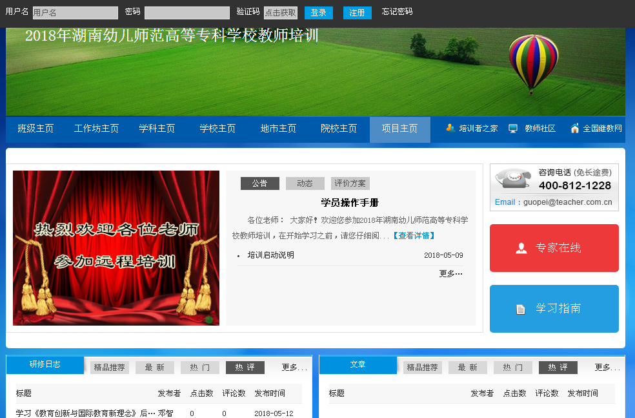635x418 pixels.
Task: Click the red curtain welcome banner image
Action: coord(116,248)
